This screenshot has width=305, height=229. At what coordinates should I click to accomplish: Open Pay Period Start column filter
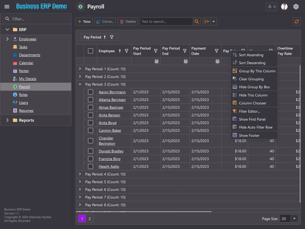coord(156,51)
